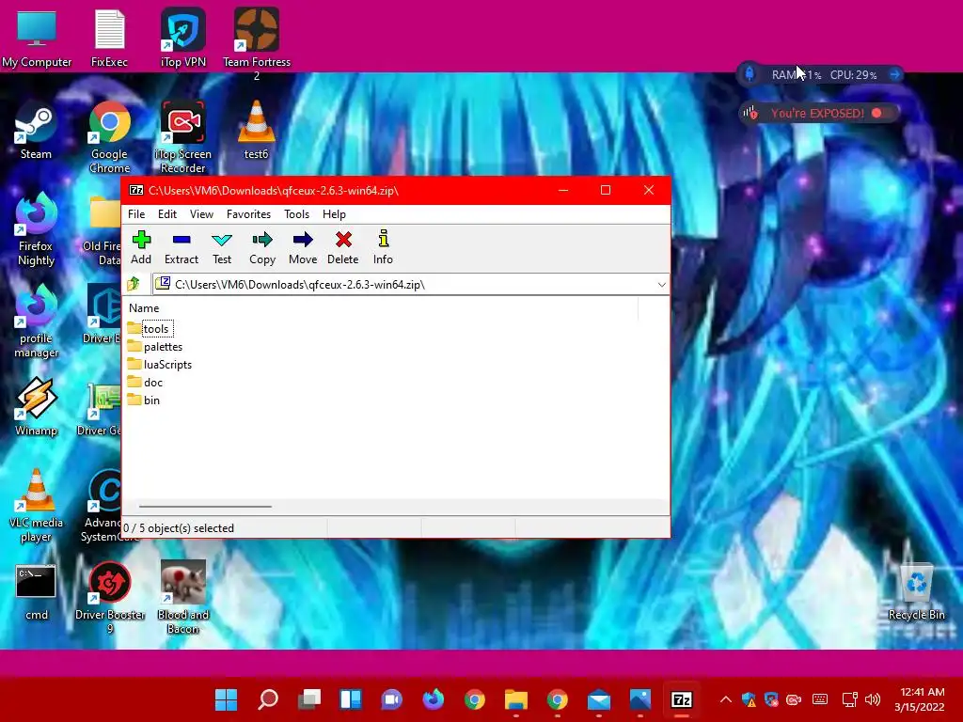Viewport: 963px width, 722px height.
Task: Open the Chat taskbar icon
Action: pyautogui.click(x=392, y=699)
